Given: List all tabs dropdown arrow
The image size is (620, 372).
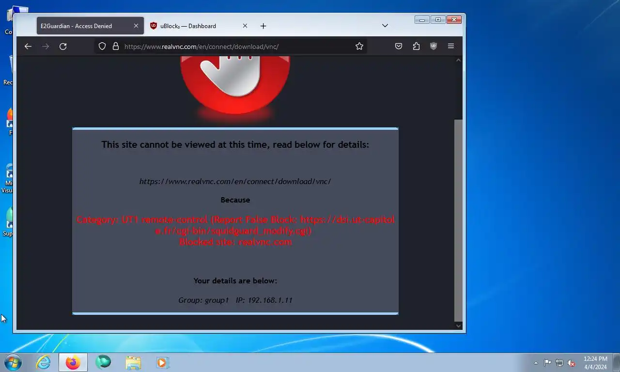Looking at the screenshot, I should tap(385, 26).
